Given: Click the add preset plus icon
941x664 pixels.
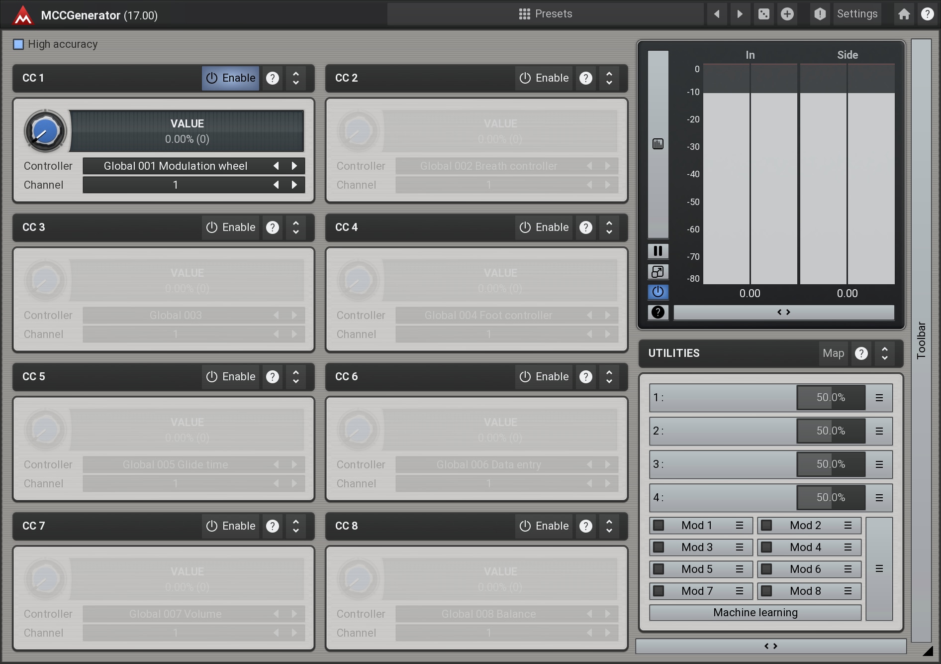Looking at the screenshot, I should pyautogui.click(x=787, y=14).
